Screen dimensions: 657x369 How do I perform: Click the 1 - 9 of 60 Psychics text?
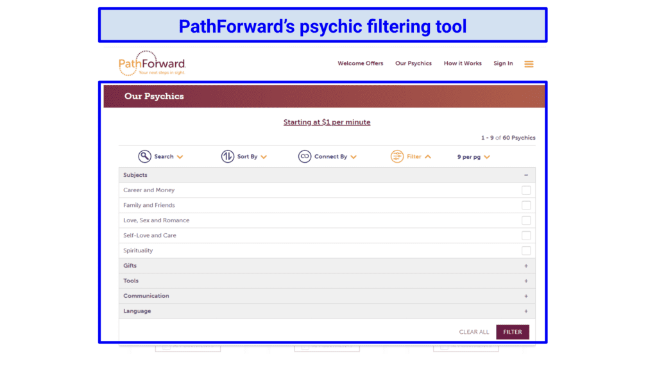pos(508,138)
